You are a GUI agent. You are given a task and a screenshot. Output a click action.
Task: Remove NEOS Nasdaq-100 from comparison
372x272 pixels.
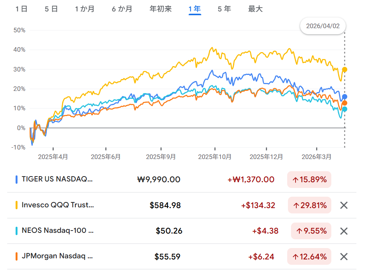343,231
